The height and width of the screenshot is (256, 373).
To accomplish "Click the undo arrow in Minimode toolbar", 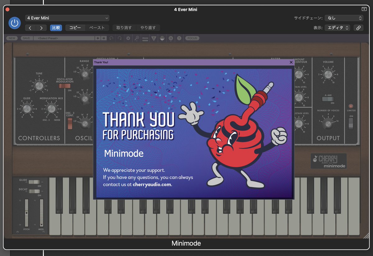I will coord(112,38).
